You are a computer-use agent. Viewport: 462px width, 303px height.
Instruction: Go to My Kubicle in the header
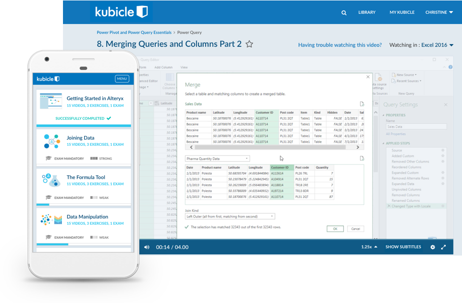click(x=402, y=12)
